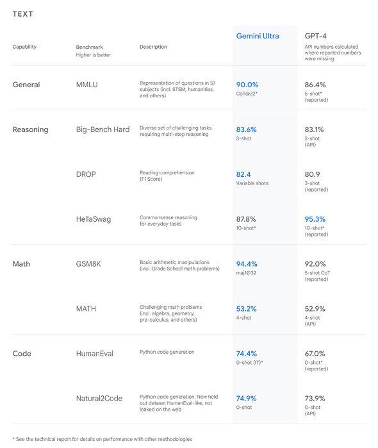The height and width of the screenshot is (448, 378).
Task: Select the MATH benchmark label
Action: [x=86, y=308]
